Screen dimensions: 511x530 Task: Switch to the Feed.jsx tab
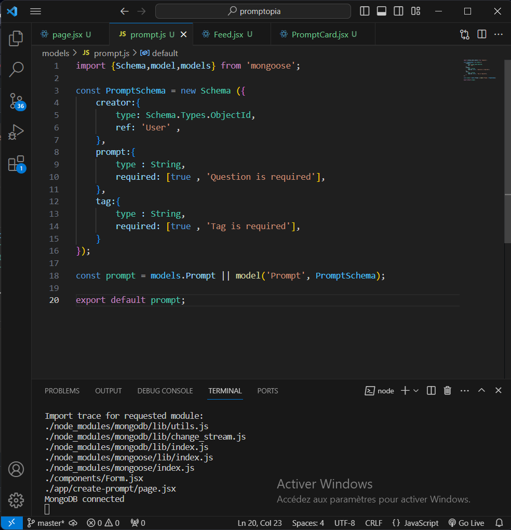227,34
